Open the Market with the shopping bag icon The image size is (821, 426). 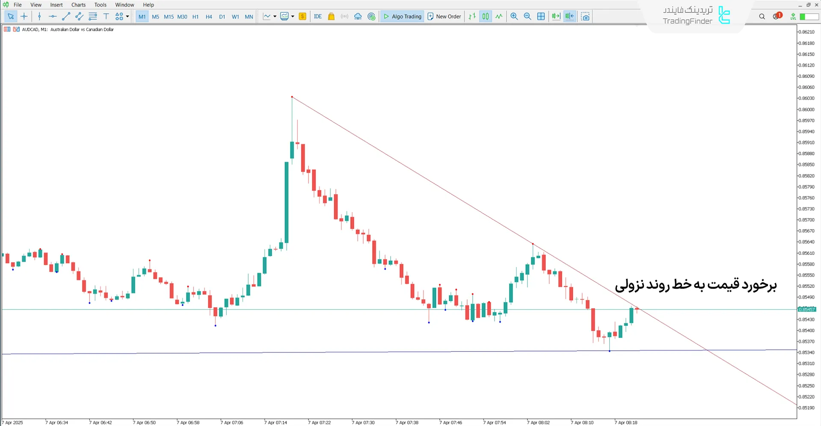click(x=331, y=16)
